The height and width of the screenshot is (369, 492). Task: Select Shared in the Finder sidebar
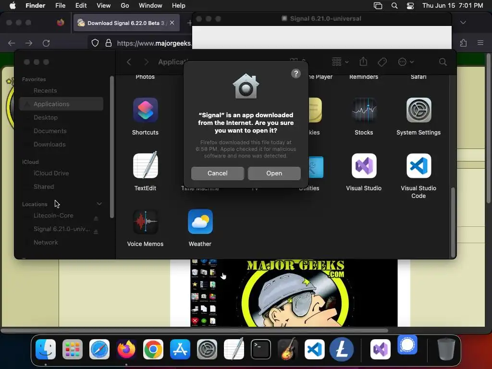61,187
